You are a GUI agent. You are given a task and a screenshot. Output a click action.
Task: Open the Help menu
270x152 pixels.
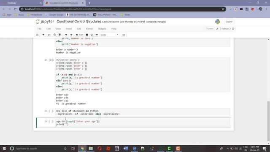pyautogui.click(x=114, y=29)
